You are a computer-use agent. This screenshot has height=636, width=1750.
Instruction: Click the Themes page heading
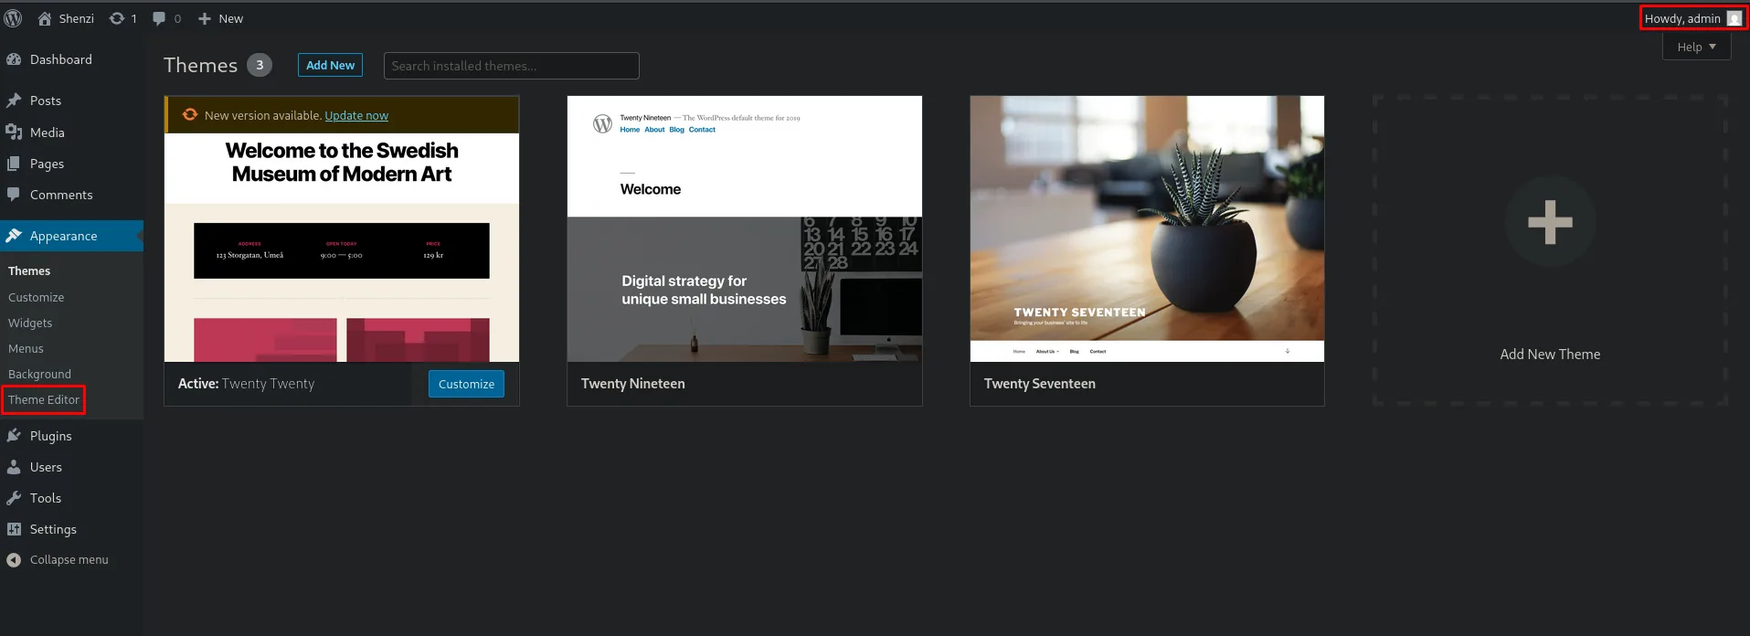[200, 65]
